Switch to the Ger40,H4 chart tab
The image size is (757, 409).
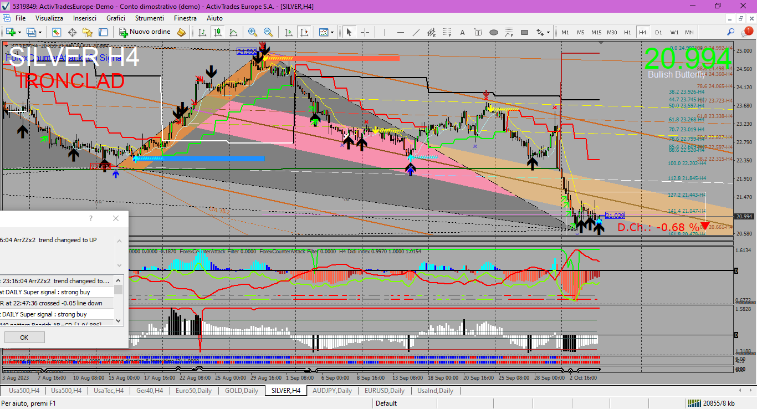pyautogui.click(x=150, y=391)
